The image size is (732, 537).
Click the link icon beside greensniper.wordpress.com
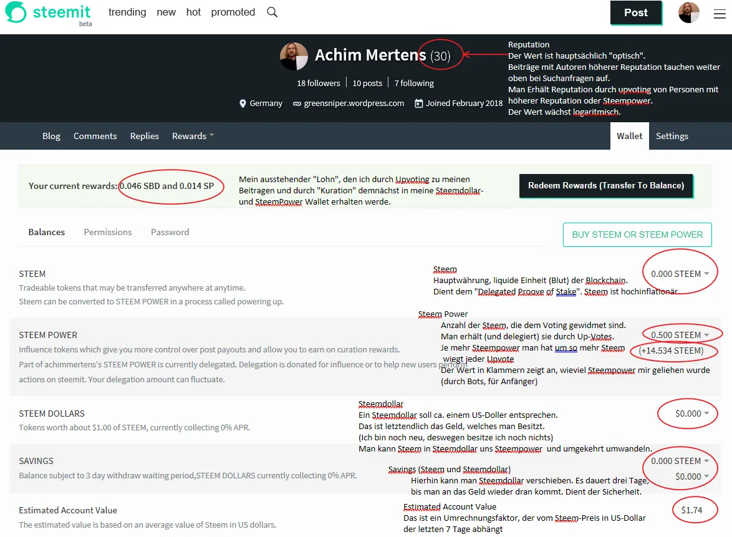coord(297,104)
